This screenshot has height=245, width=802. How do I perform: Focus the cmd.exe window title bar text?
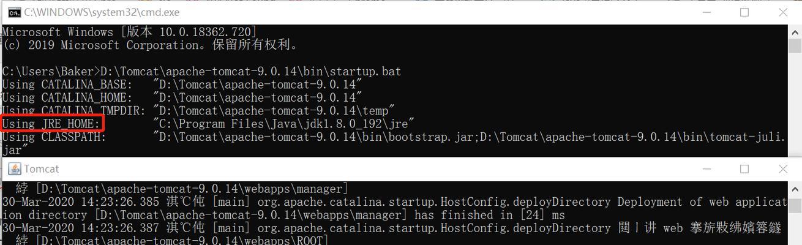pos(102,12)
